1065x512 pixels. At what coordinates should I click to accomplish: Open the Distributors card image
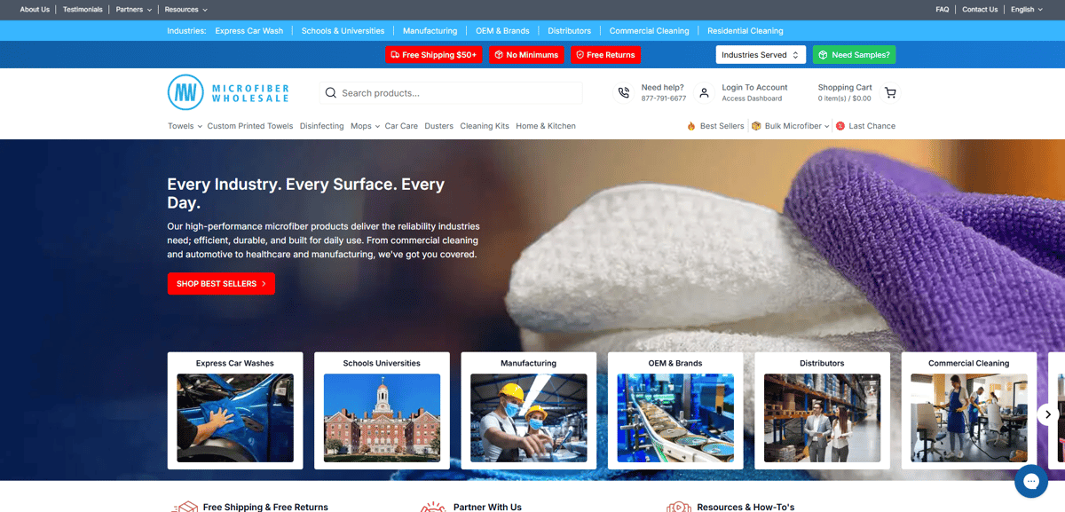tap(823, 418)
